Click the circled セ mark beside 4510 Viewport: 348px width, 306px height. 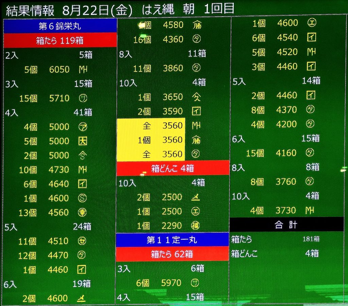pos(83,241)
